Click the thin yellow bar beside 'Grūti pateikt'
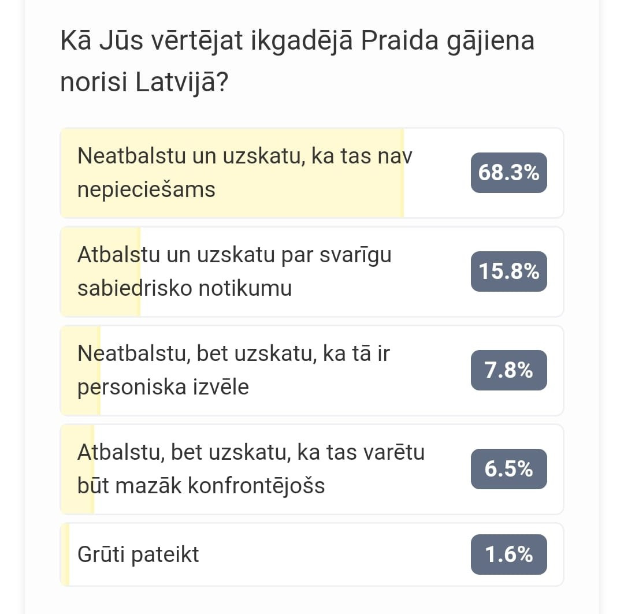The height and width of the screenshot is (614, 624). click(x=65, y=555)
